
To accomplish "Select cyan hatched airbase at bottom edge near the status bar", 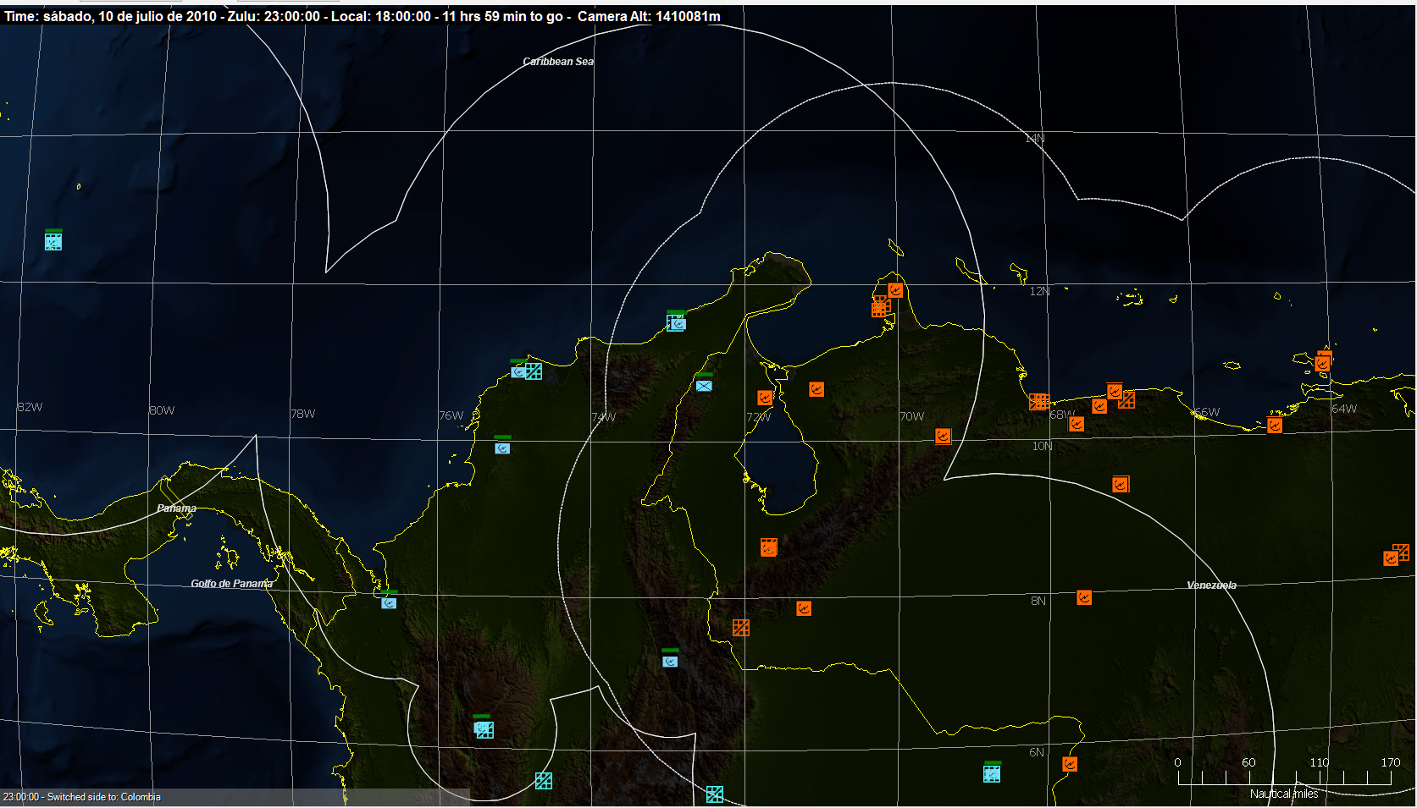I will click(544, 781).
